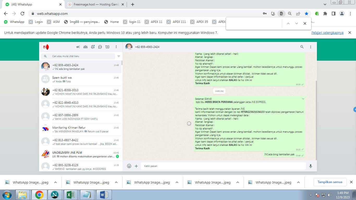Open conversation menu (three dots)
The height and width of the screenshot is (200, 356).
pyautogui.click(x=311, y=47)
